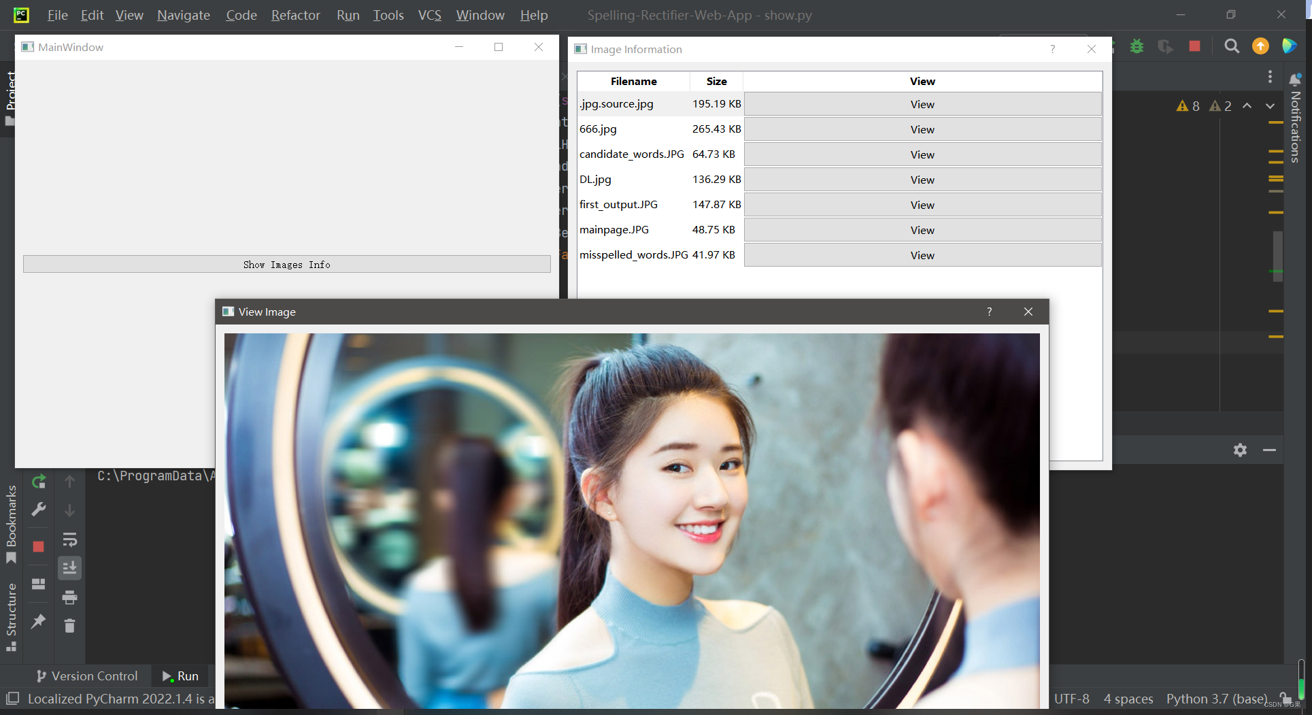Click the PyCharm debug bug icon
Screen dimensions: 1312x715
click(1137, 46)
